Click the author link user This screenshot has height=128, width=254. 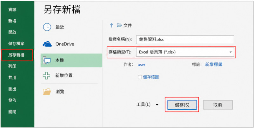click(x=141, y=65)
